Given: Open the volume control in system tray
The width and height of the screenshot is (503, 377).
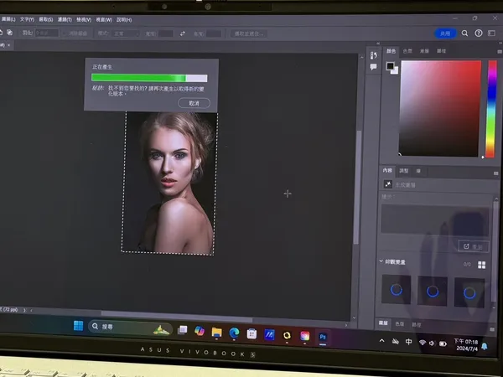Looking at the screenshot, I should [x=432, y=343].
